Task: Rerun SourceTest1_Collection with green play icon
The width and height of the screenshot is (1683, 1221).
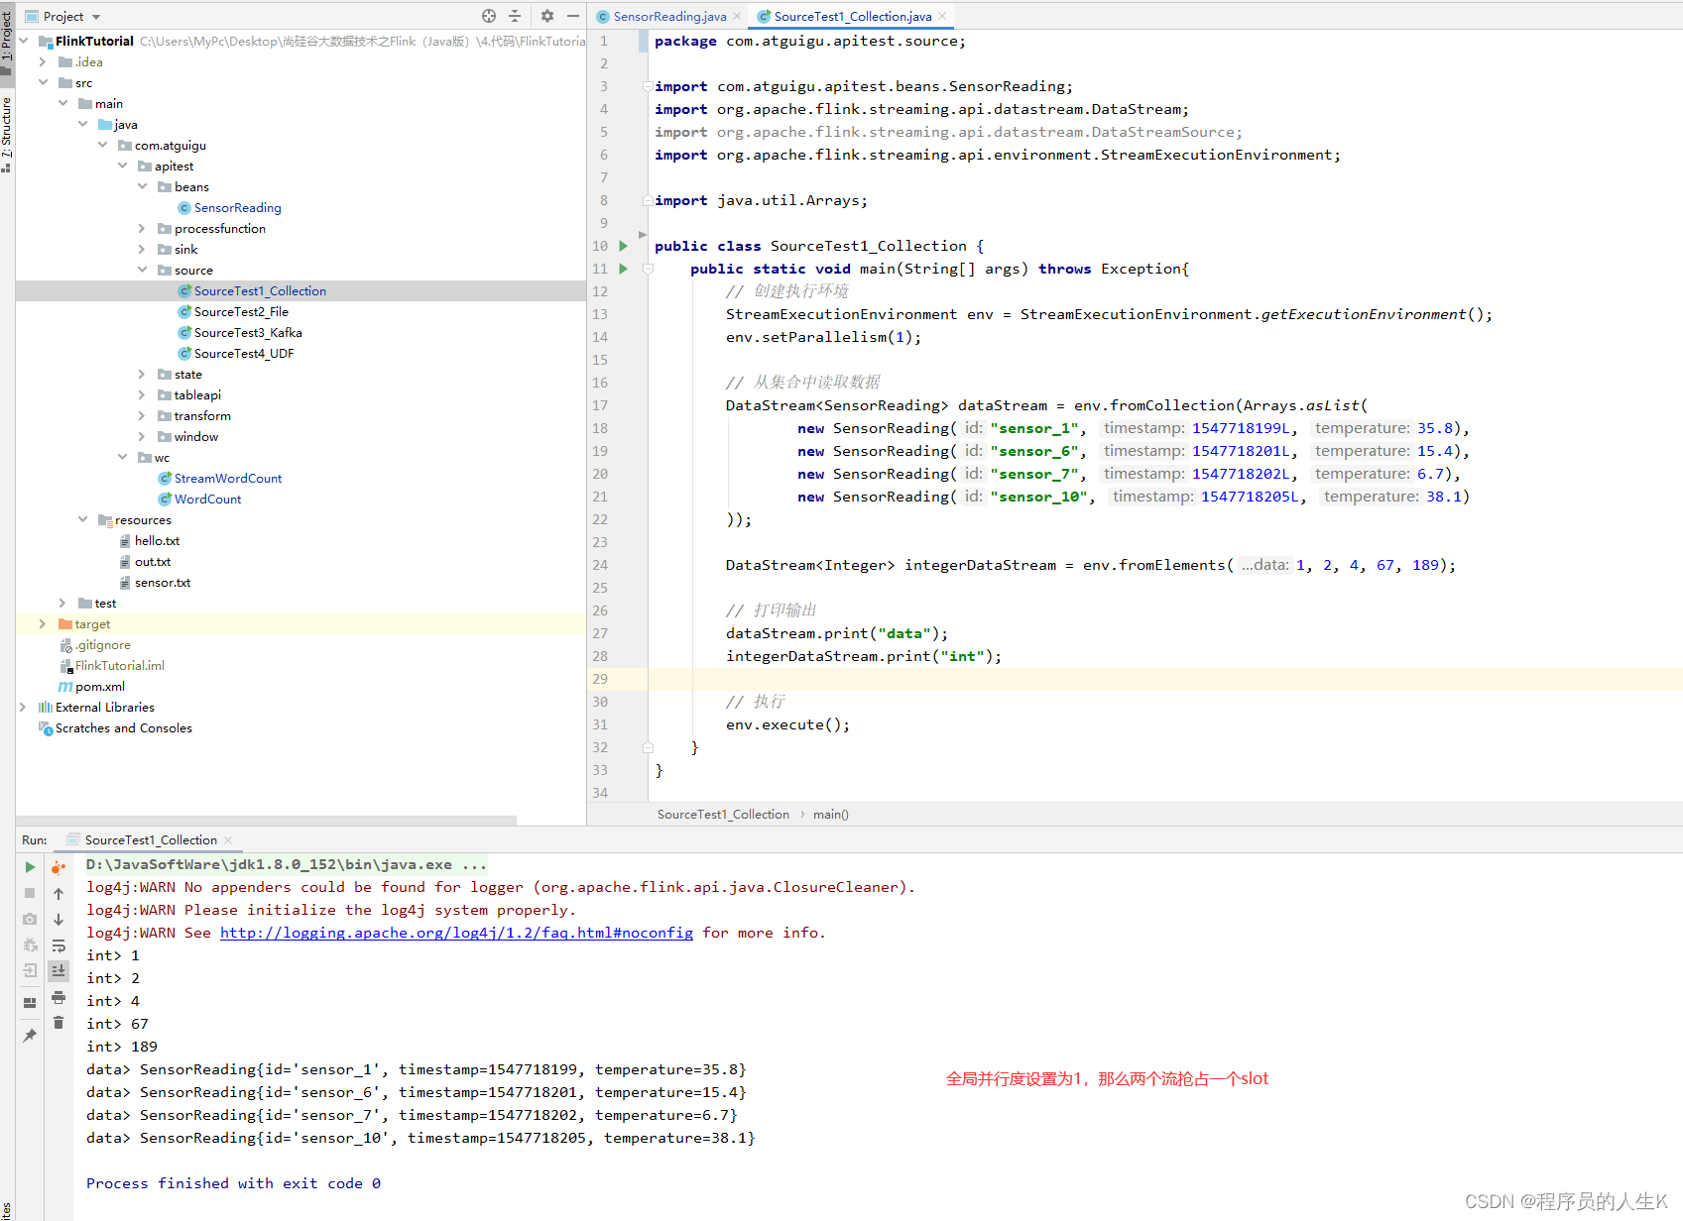Action: click(30, 867)
